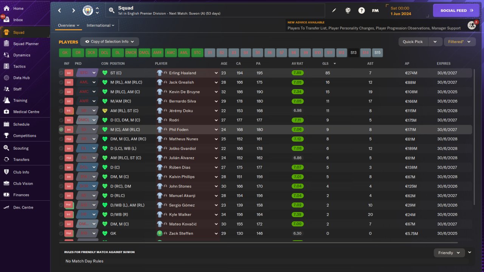The width and height of the screenshot is (484, 272).
Task: Open the FM menu icon
Action: pyautogui.click(x=375, y=11)
